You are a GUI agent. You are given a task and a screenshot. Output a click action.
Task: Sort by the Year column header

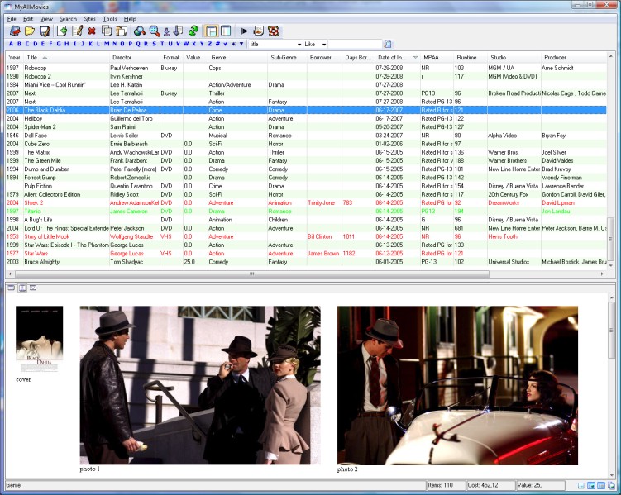coord(14,57)
